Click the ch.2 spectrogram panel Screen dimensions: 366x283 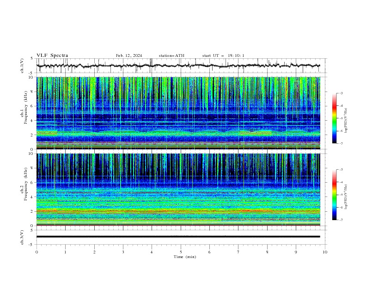[178, 190]
